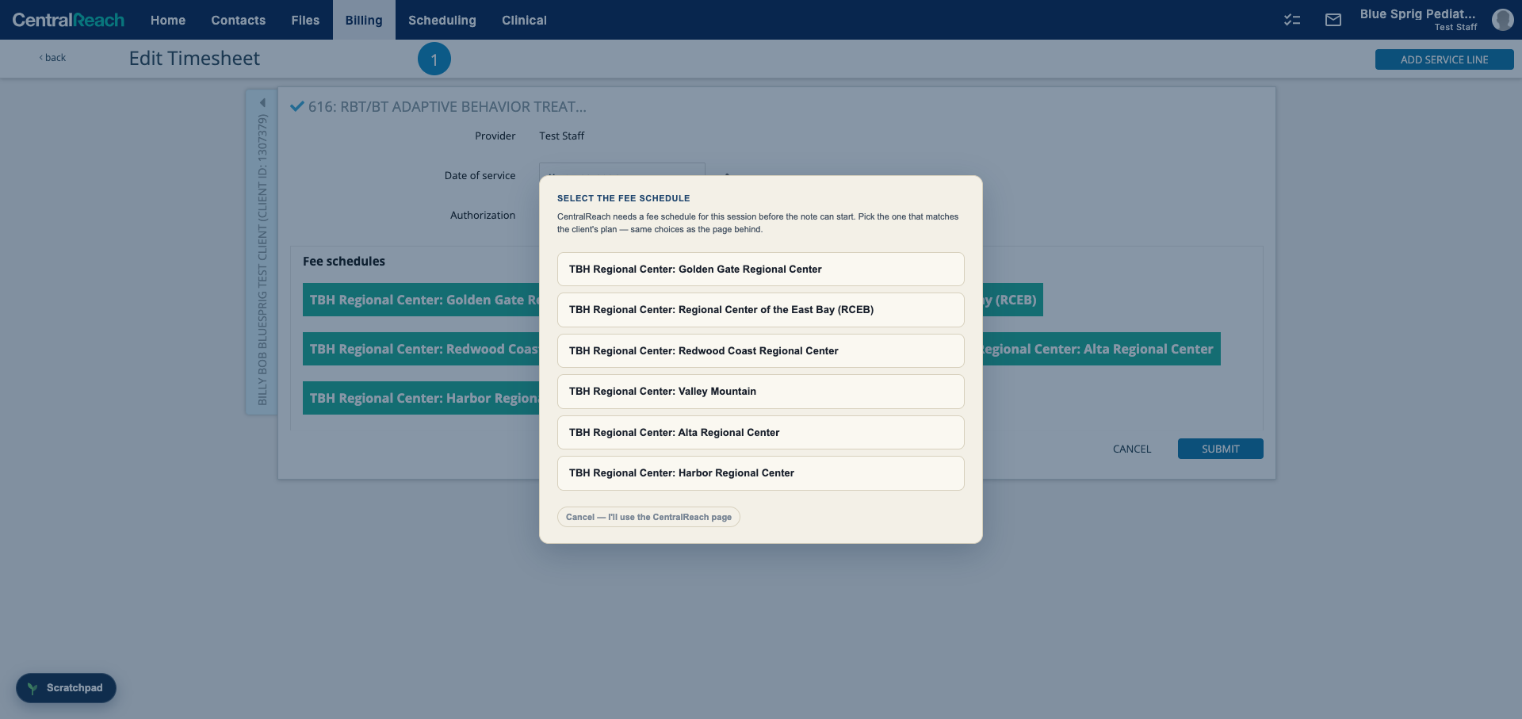Select Regional Center of the East Bay option

[761, 310]
